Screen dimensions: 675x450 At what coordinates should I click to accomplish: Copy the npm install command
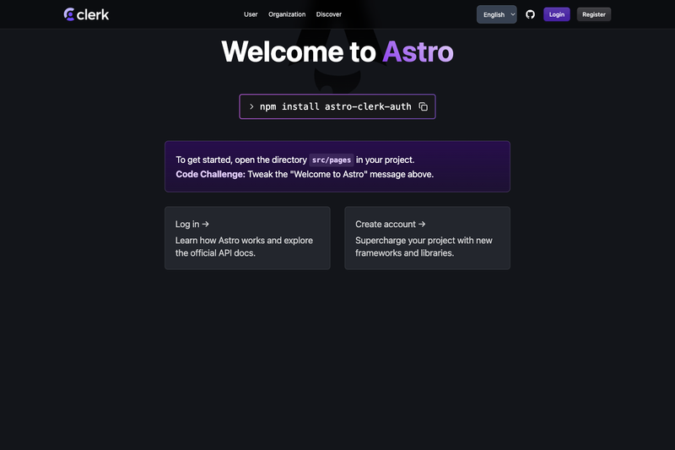pyautogui.click(x=424, y=106)
